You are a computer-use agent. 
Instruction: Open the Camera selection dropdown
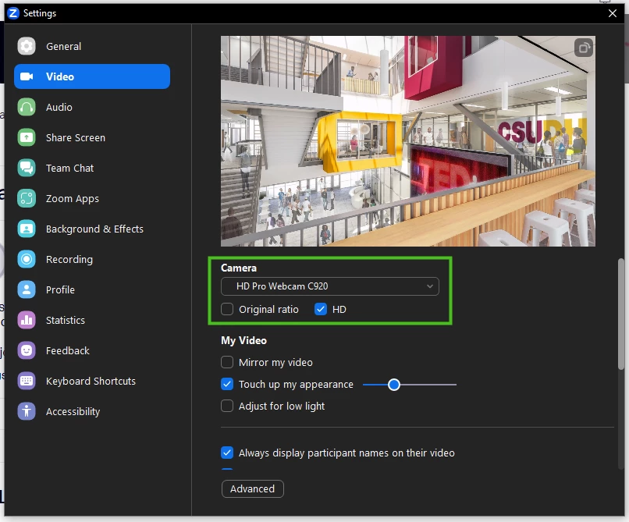tap(330, 286)
